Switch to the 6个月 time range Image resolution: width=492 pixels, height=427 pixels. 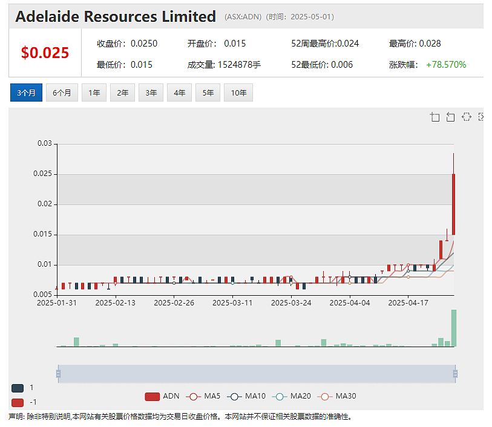[x=62, y=93]
